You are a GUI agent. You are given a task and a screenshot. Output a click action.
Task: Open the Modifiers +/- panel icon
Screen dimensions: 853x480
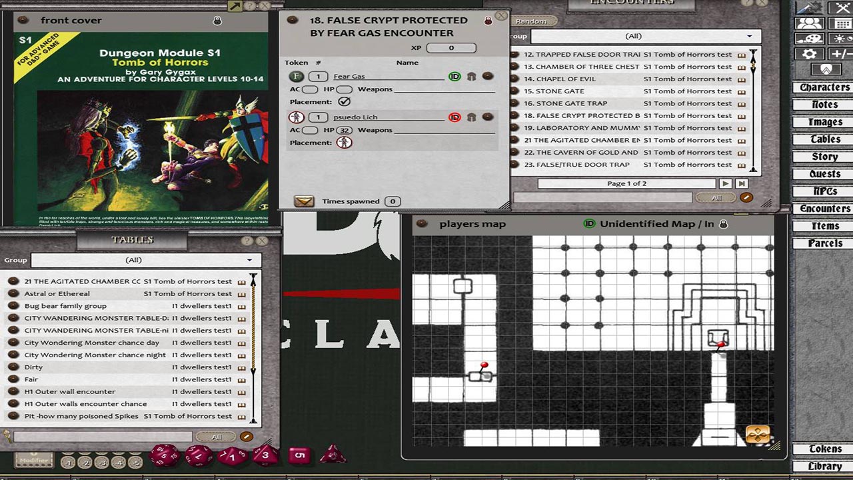(842, 53)
